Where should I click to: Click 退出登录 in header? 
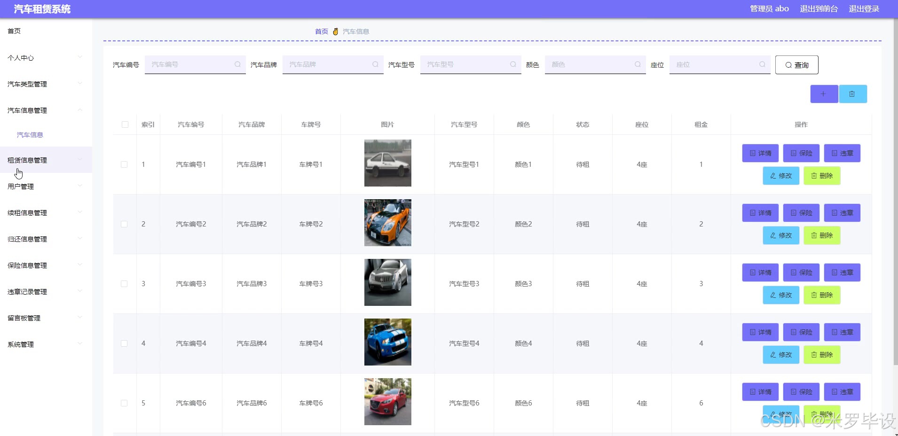click(864, 9)
